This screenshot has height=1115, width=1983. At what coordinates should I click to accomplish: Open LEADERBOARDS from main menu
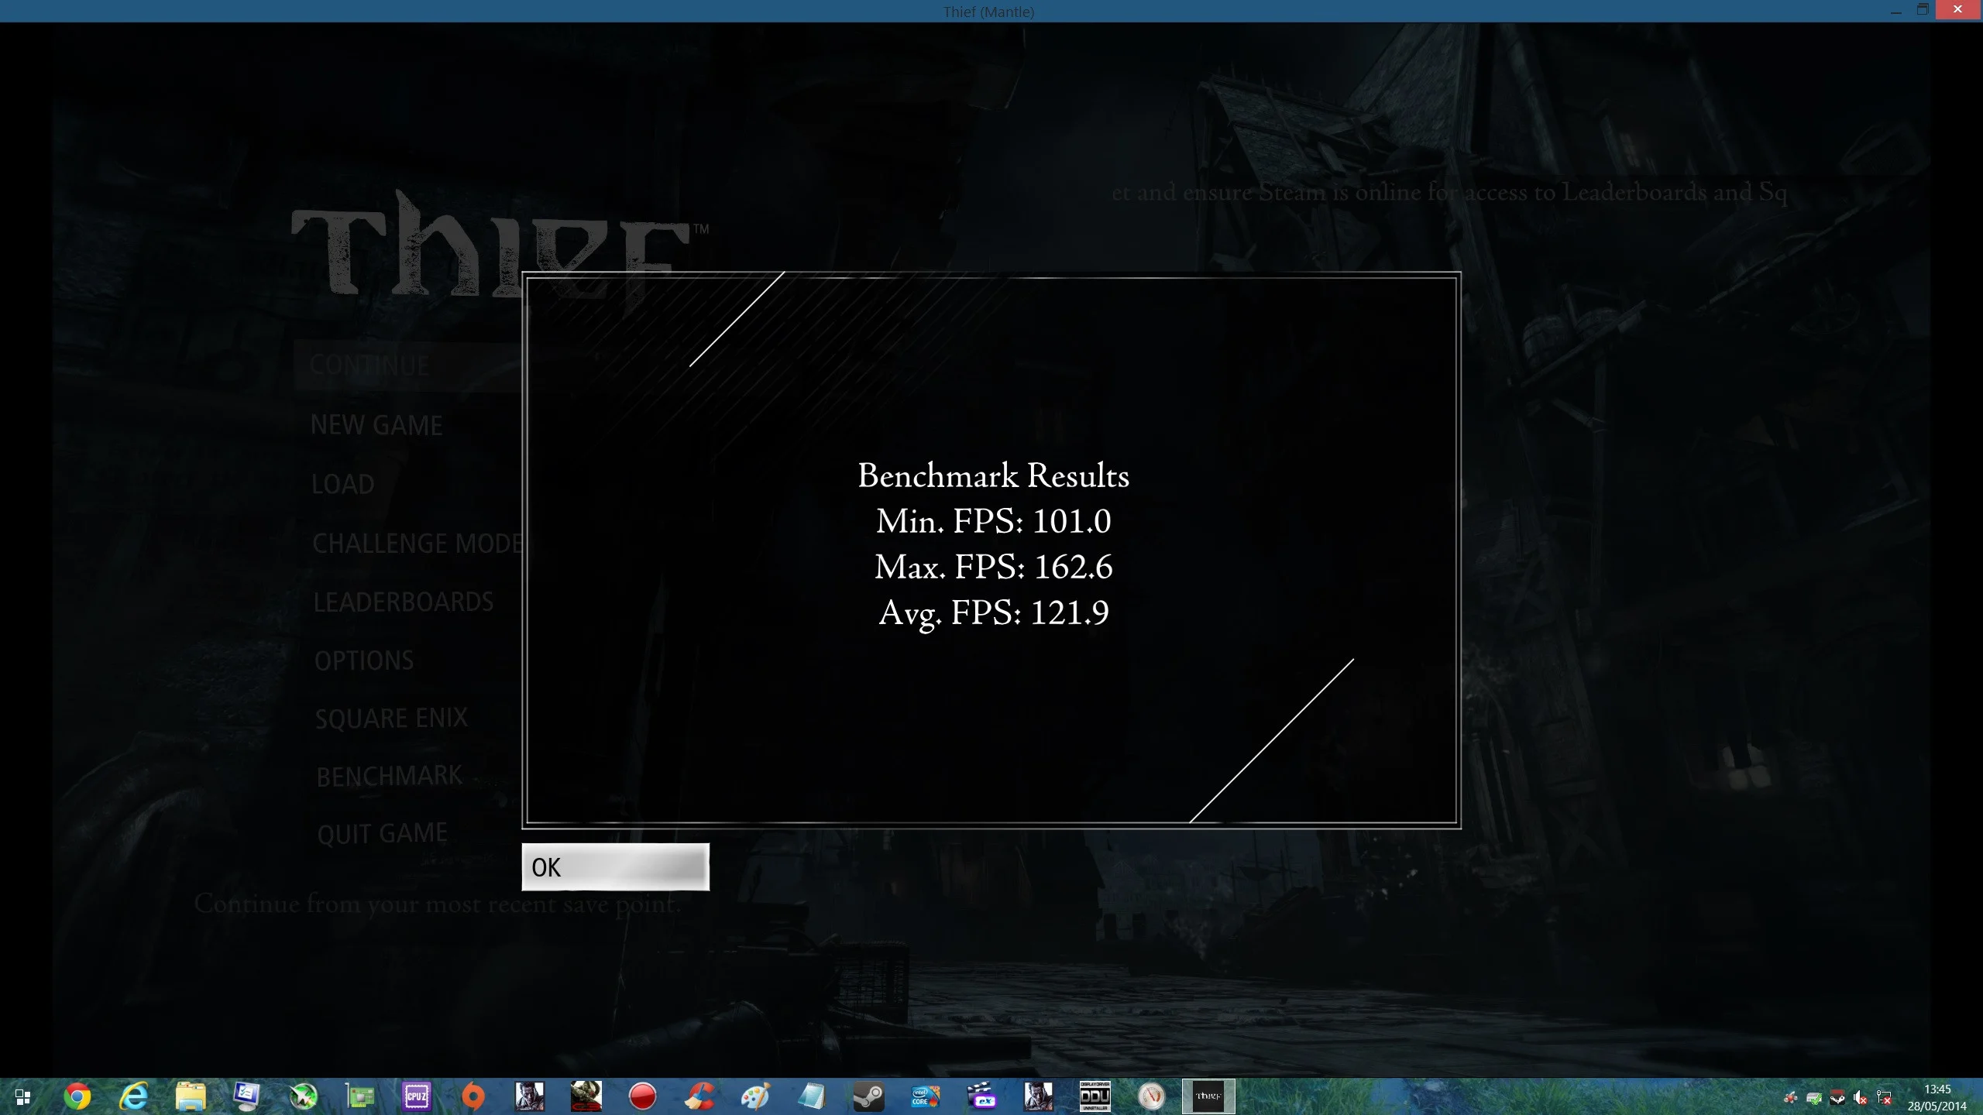tap(403, 602)
